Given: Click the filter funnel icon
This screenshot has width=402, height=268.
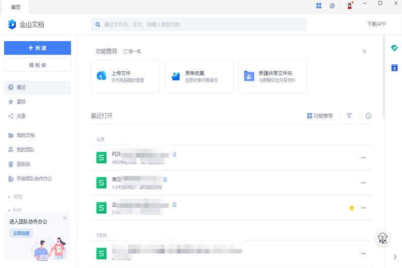Looking at the screenshot, I should [349, 116].
